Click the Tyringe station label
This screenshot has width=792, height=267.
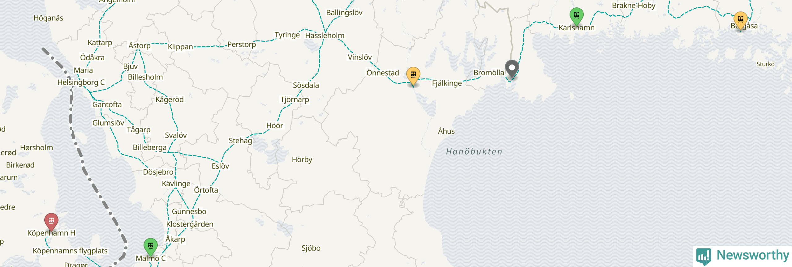click(x=287, y=35)
